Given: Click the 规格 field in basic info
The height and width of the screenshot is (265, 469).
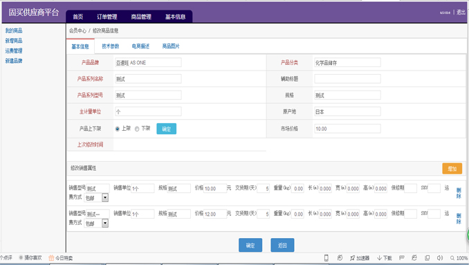Looking at the screenshot, I should tap(347, 95).
